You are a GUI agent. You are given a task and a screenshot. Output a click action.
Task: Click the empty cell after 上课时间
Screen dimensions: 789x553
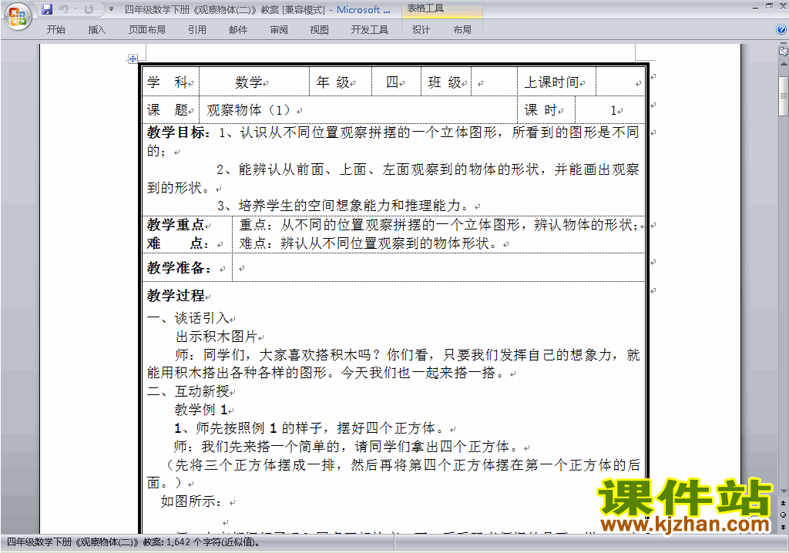[620, 82]
